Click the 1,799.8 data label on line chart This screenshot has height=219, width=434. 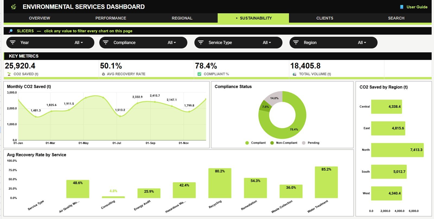point(189,106)
